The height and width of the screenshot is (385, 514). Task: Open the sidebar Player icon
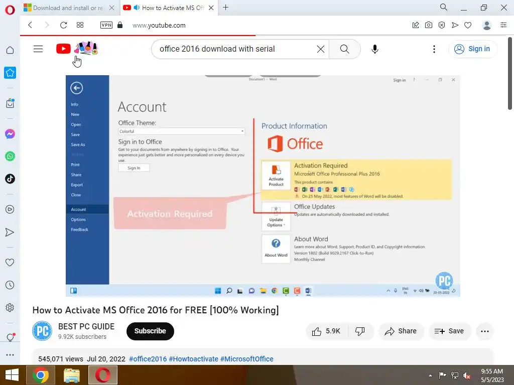10,209
